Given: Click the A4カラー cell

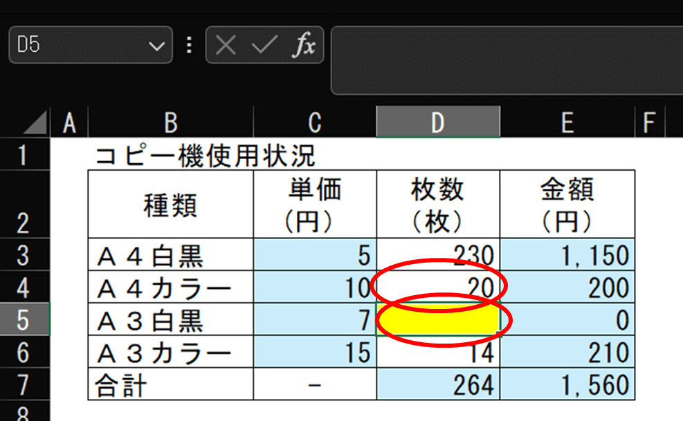Looking at the screenshot, I should (171, 287).
